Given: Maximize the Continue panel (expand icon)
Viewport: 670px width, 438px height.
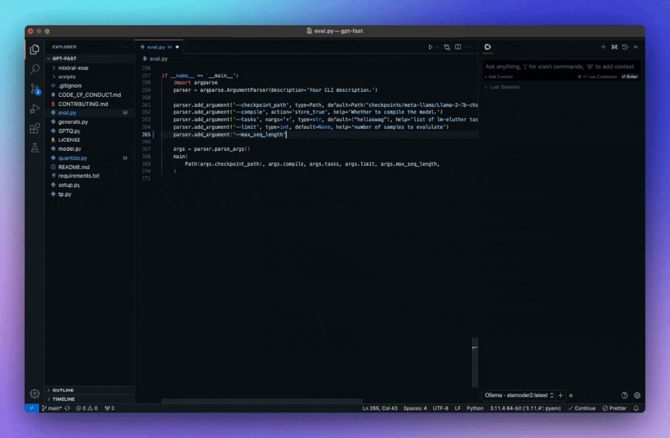Looking at the screenshot, I should coord(613,47).
